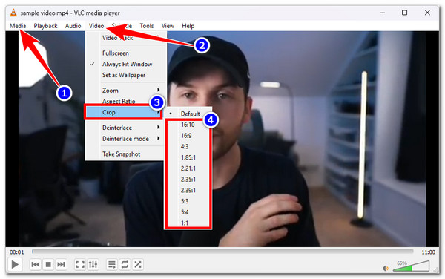Click the VLC cone icon in the title bar

[13, 13]
